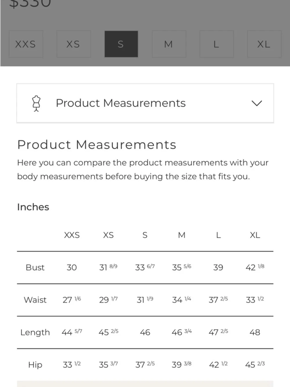Click the Inches unit label
This screenshot has height=387, width=290.
(x=33, y=207)
